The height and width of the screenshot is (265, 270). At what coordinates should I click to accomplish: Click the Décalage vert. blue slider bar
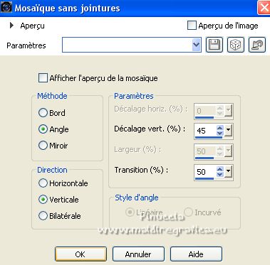[x=209, y=137]
